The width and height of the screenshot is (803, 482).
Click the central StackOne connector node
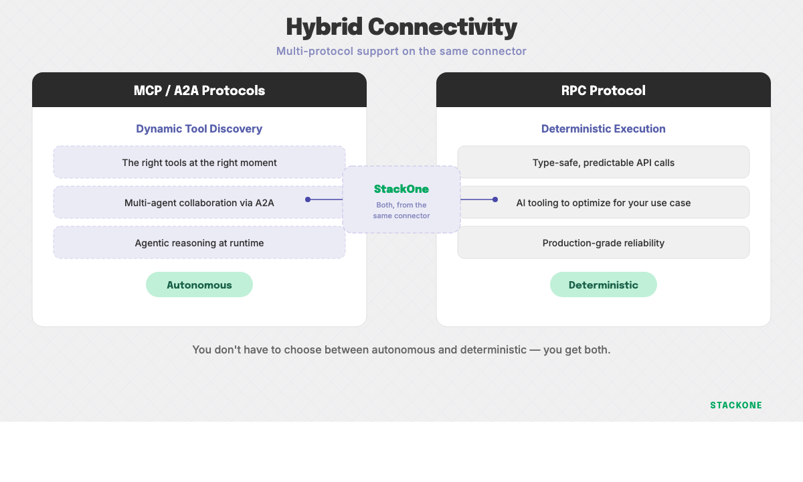[x=401, y=199]
